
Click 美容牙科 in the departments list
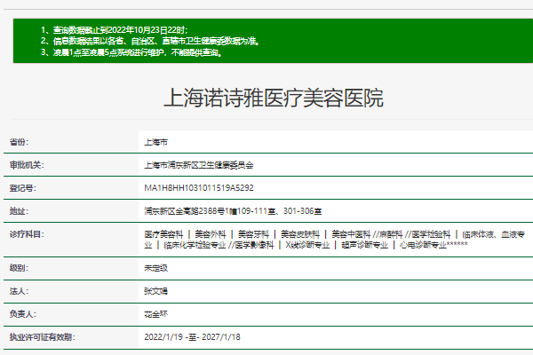(253, 234)
